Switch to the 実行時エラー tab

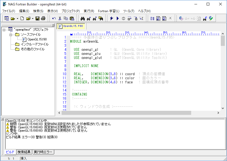click(43, 152)
